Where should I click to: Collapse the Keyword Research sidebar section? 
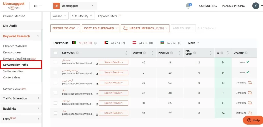[x=21, y=36]
